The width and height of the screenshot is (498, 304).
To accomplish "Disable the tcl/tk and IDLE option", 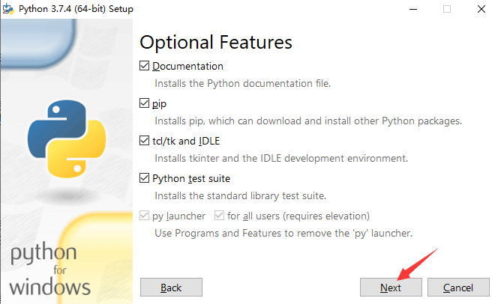I will coord(145,141).
